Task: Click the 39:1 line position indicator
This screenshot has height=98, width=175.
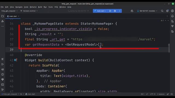Action: (142, 94)
